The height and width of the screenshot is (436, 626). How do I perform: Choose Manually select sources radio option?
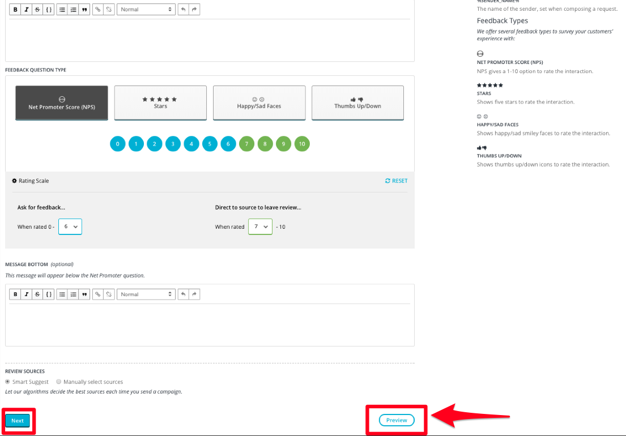click(x=59, y=382)
